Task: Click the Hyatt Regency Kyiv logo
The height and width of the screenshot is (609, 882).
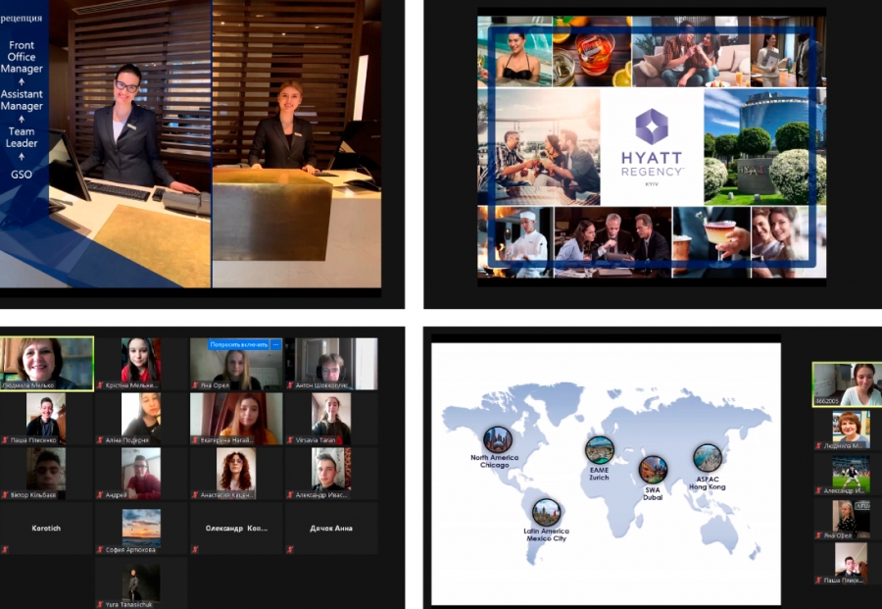Action: click(x=652, y=147)
